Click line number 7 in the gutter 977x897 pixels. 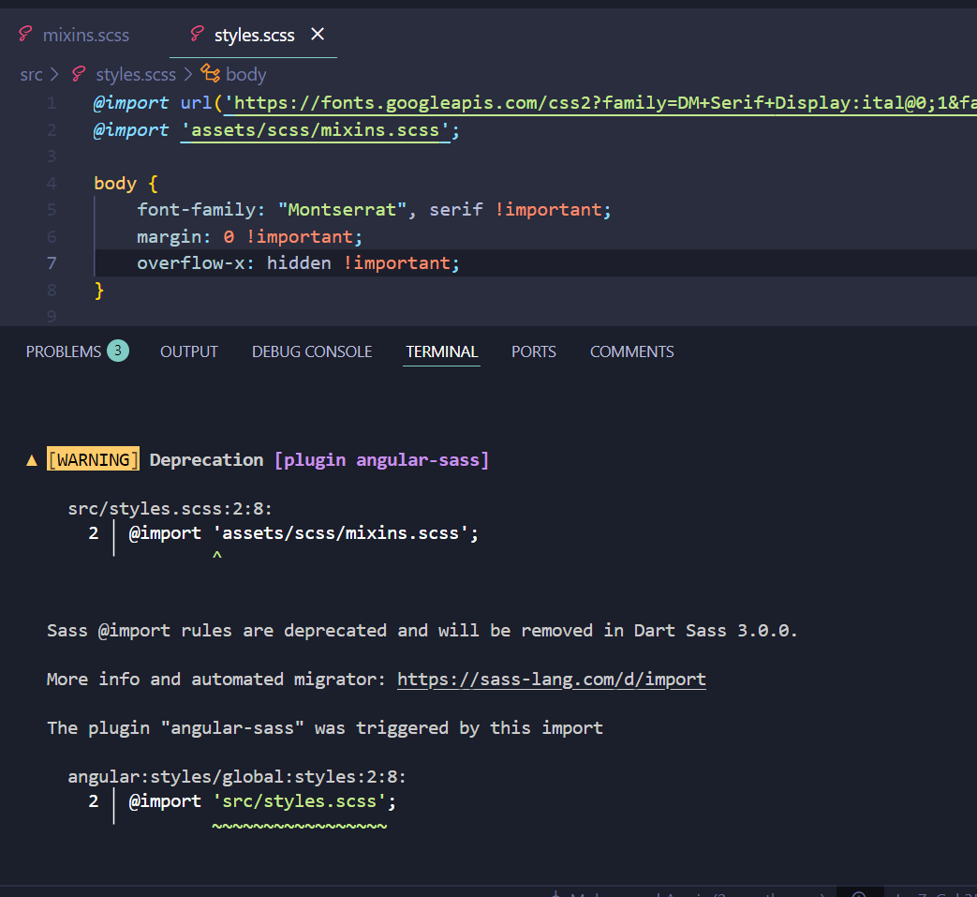[52, 263]
